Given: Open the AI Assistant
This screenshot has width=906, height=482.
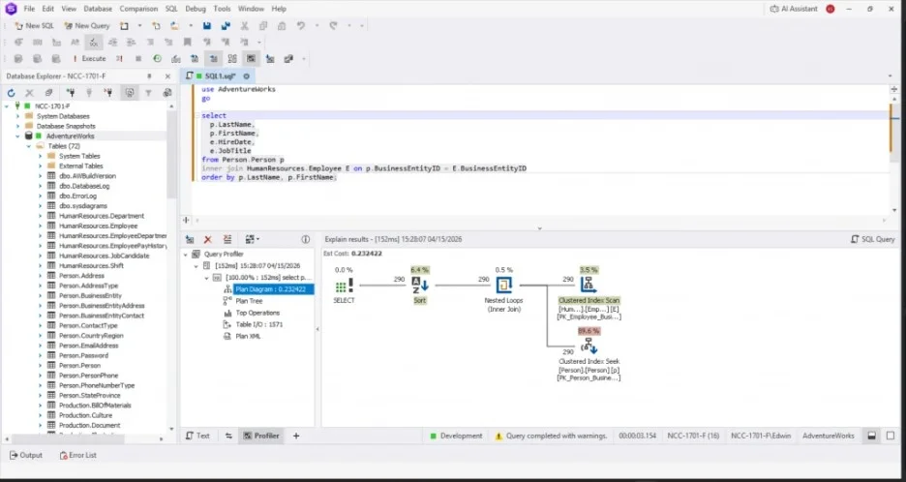Looking at the screenshot, I should tap(794, 9).
